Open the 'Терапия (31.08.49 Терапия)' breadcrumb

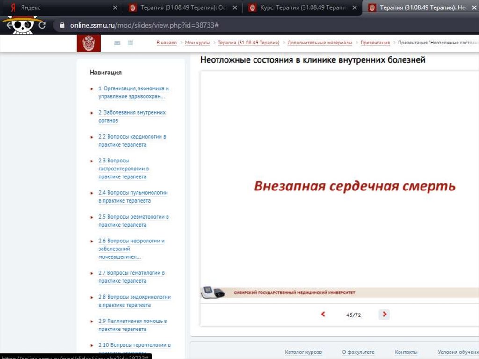pyautogui.click(x=248, y=43)
